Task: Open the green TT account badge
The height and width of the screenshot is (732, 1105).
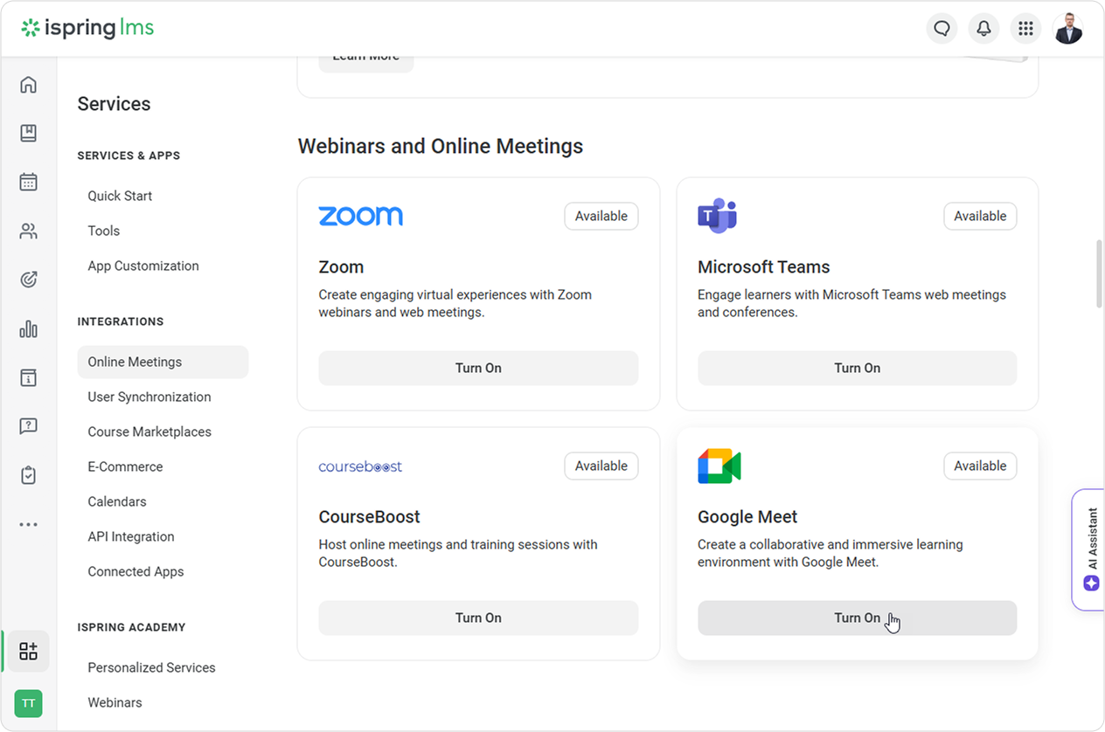Action: 29,703
